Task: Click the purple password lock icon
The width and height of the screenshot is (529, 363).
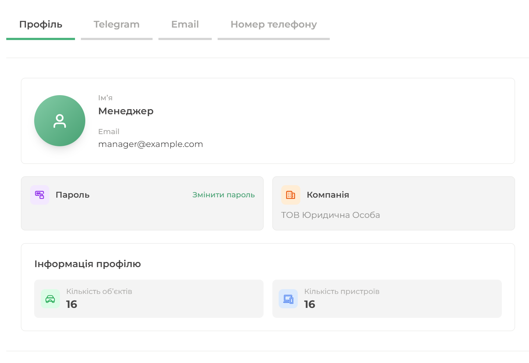Action: click(40, 195)
